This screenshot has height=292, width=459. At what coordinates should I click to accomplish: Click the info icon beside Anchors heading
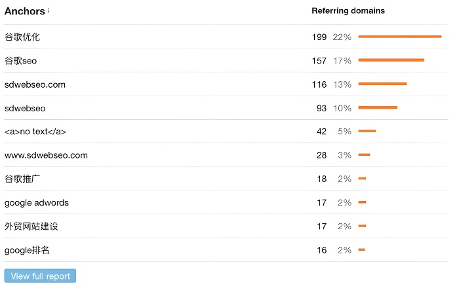pos(49,10)
